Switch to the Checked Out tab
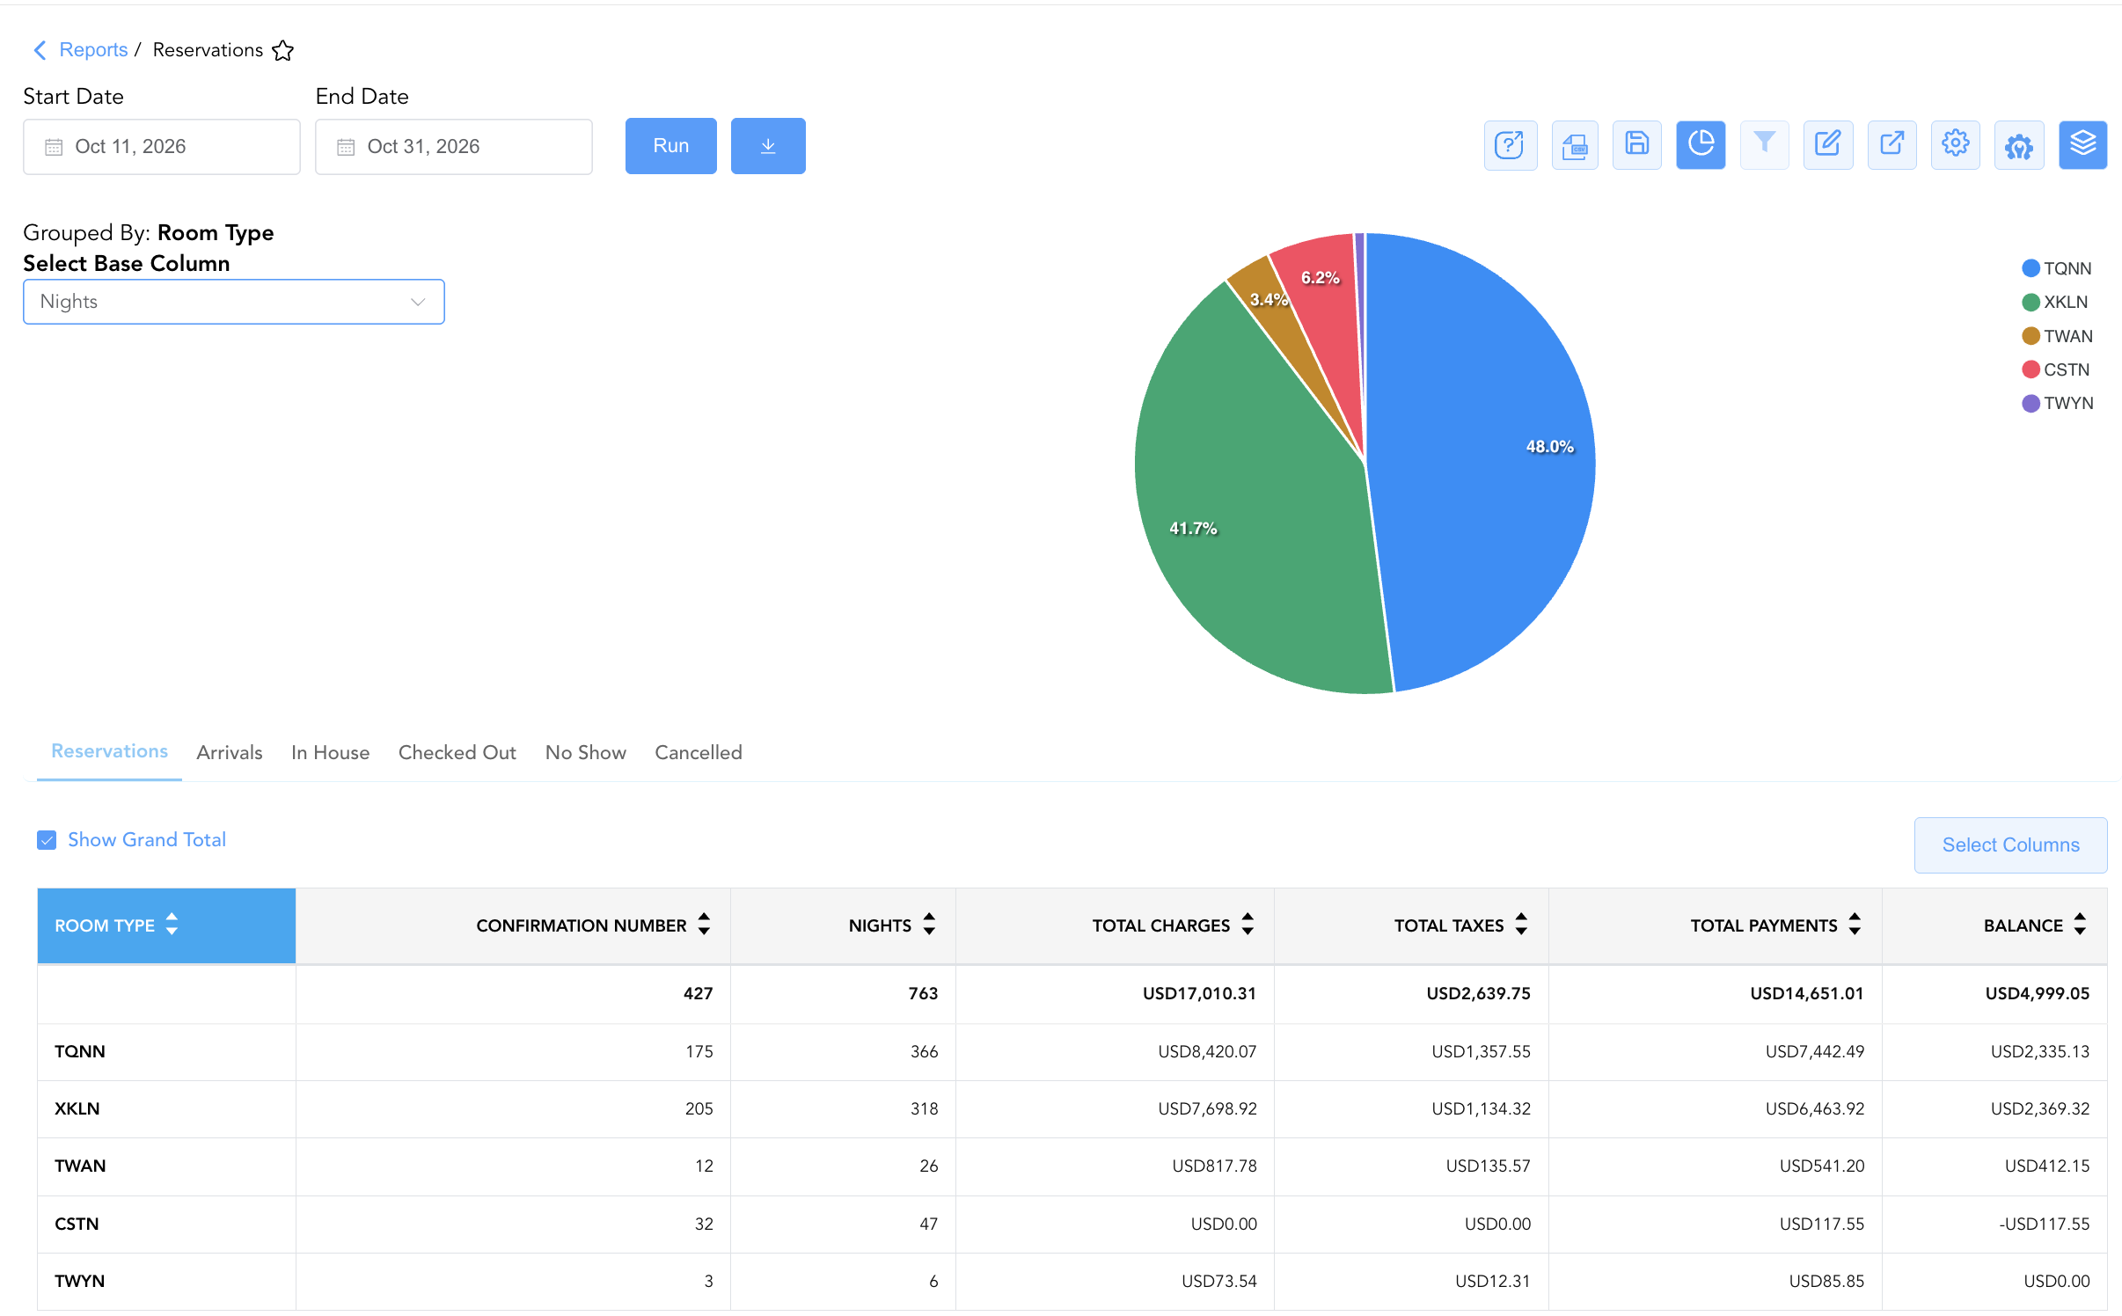 point(457,753)
